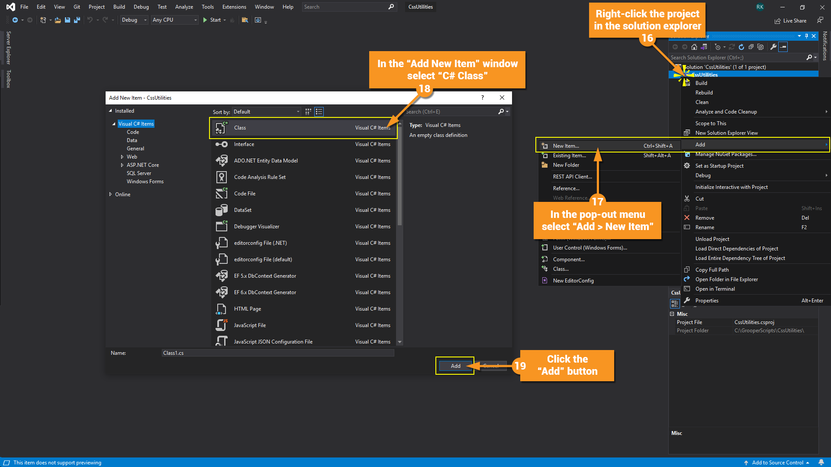Open the Toolbox side tab
The image size is (831, 467).
click(9, 79)
